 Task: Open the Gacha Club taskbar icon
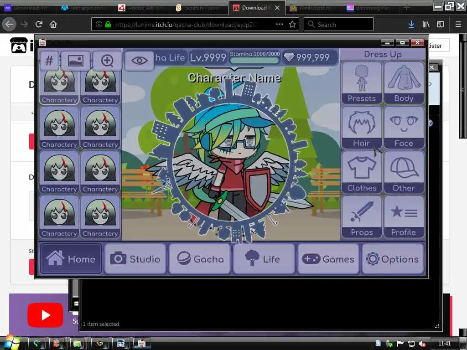click(x=141, y=344)
